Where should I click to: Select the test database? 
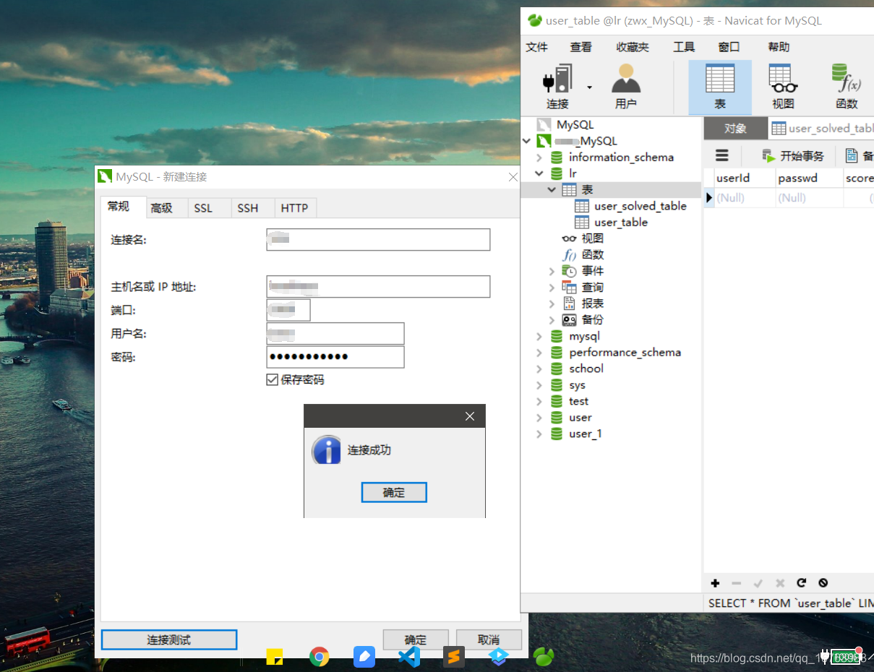pyautogui.click(x=578, y=401)
